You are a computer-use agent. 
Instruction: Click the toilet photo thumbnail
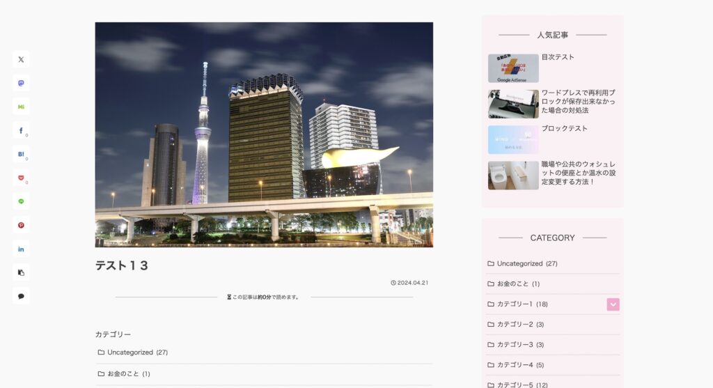click(513, 175)
